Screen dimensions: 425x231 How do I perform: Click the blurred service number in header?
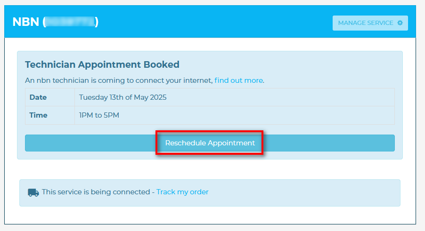70,22
